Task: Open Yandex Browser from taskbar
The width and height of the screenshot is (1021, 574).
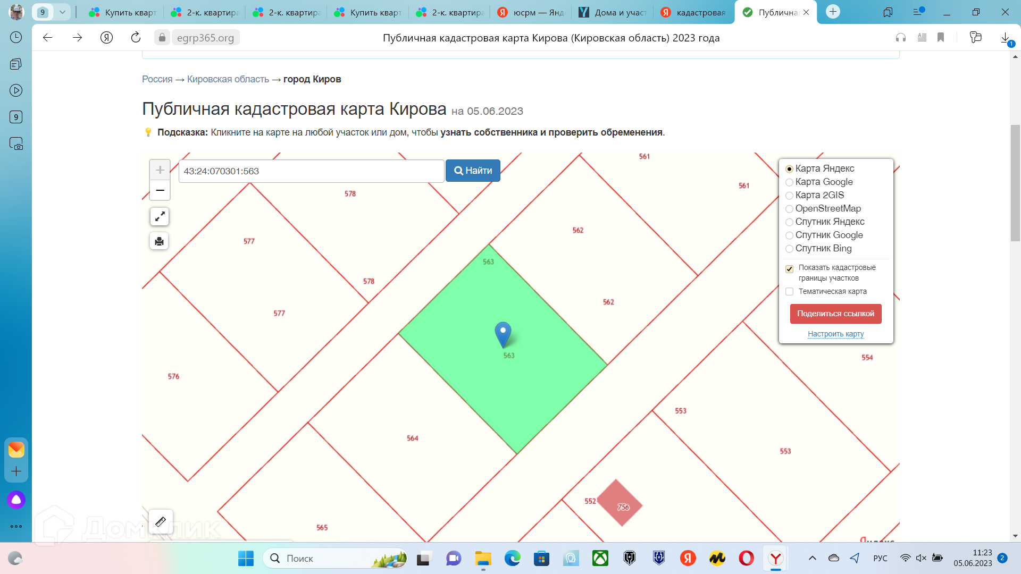Action: click(x=776, y=559)
